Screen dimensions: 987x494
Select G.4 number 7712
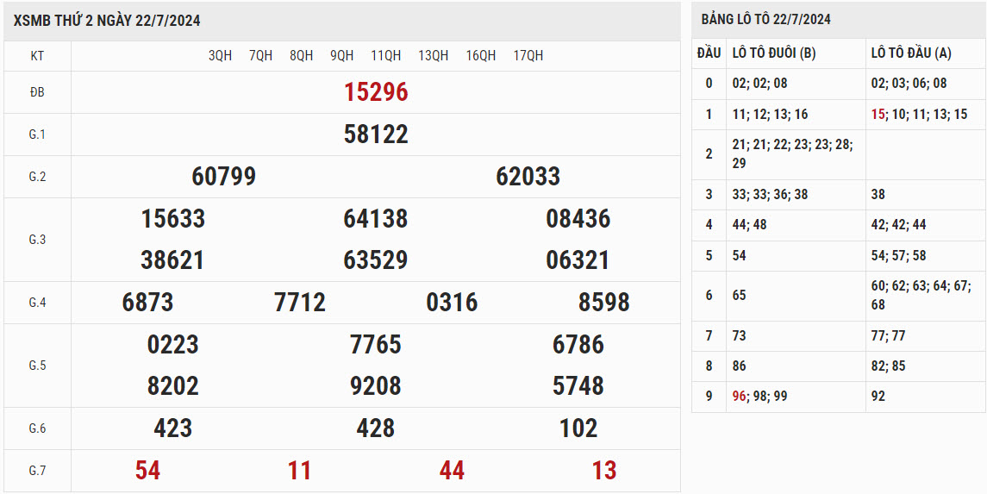tap(300, 303)
